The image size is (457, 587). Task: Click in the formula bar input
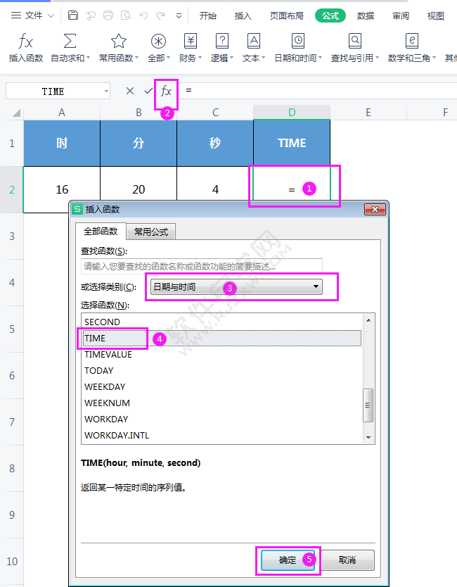[x=318, y=91]
